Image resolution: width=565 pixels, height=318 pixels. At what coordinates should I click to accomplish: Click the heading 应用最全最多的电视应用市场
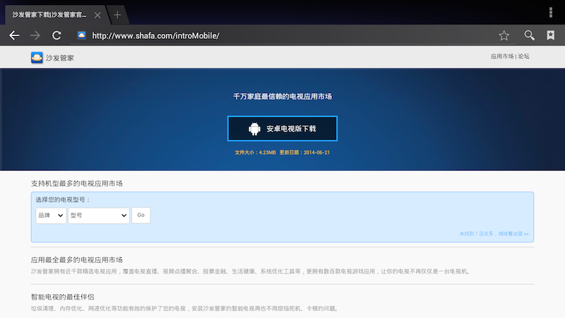point(77,260)
